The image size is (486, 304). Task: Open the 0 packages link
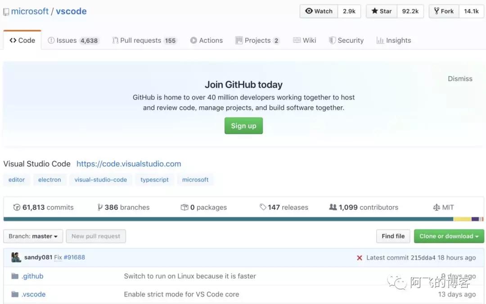(204, 207)
